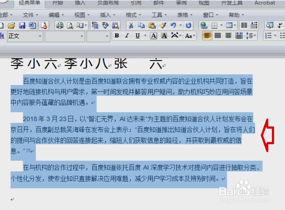Screen dimensions: 285x210
Task: Toggle bold formatting
Action: coord(117,36)
